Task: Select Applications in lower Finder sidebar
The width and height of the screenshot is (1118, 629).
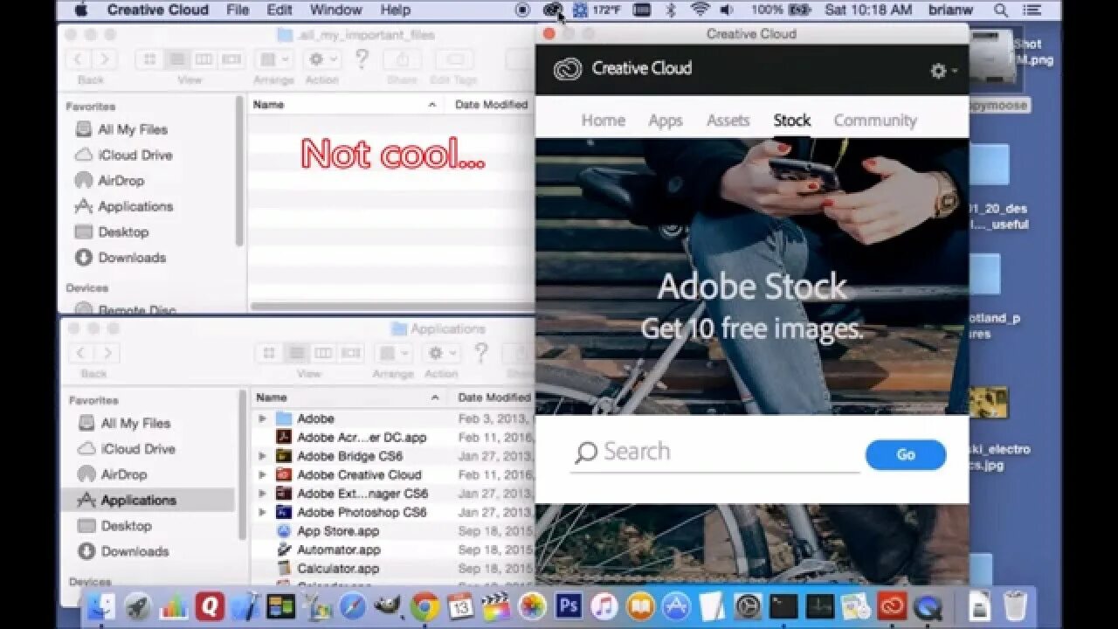Action: [148, 500]
